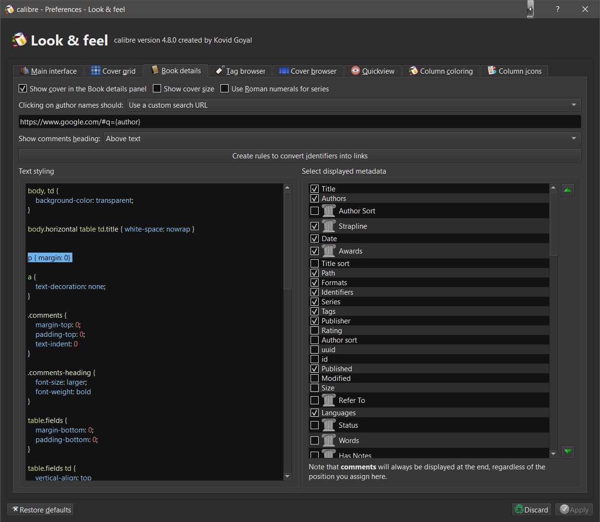
Task: Click the column icon beside Words
Action: [329, 440]
